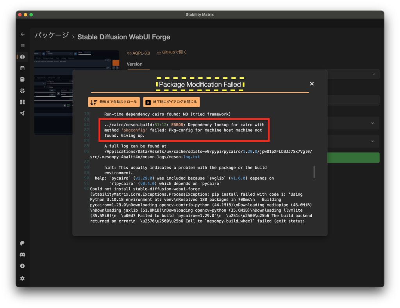Click the AGPL-3.0 license link

click(139, 53)
